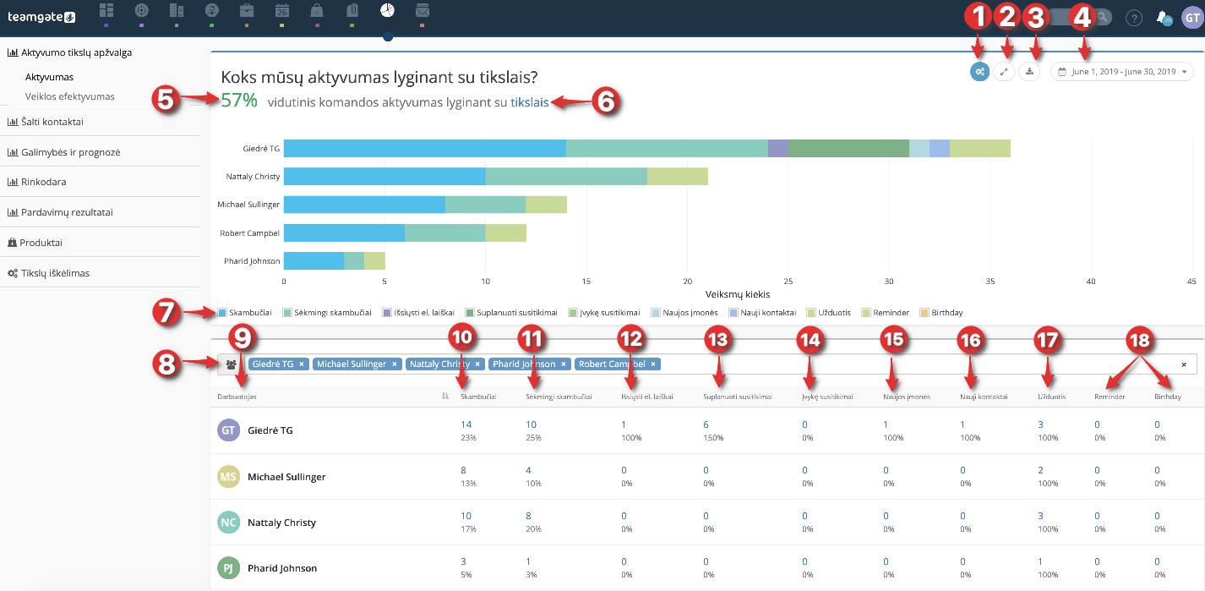This screenshot has width=1205, height=591.
Task: Toggle Skambučiai series in the chart legend
Action: (245, 313)
